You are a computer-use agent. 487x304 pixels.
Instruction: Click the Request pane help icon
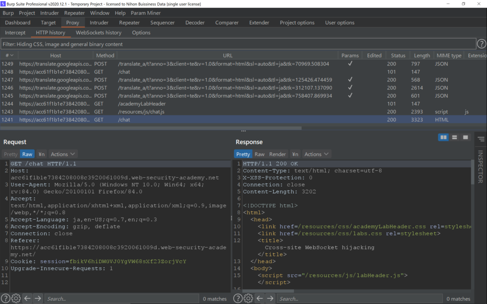coord(5,299)
